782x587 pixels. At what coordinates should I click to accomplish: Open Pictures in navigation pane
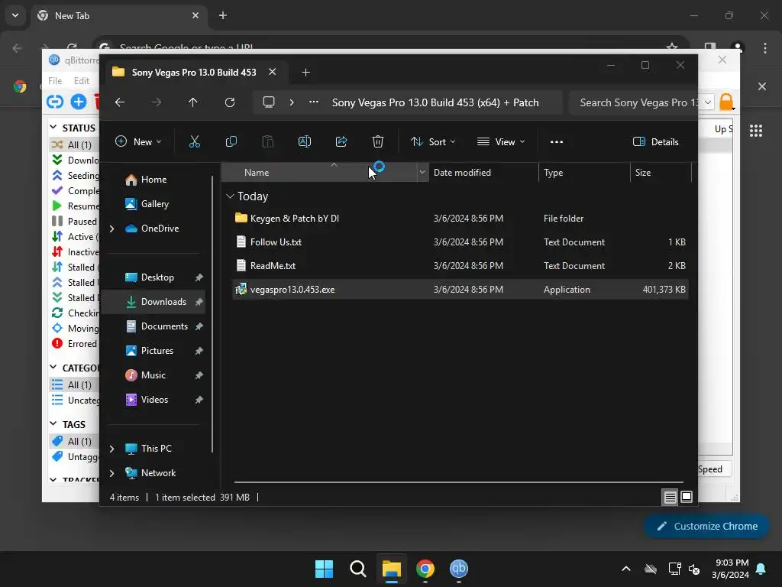(x=157, y=351)
